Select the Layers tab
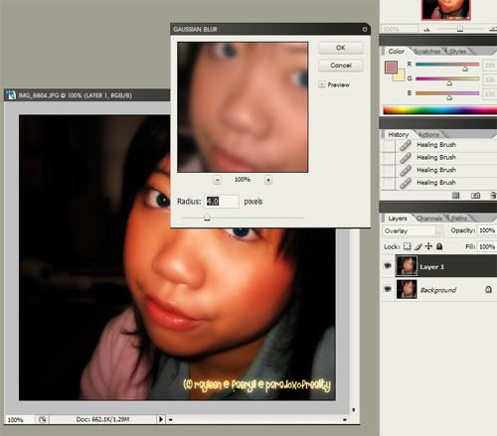497x436 pixels. (x=398, y=218)
